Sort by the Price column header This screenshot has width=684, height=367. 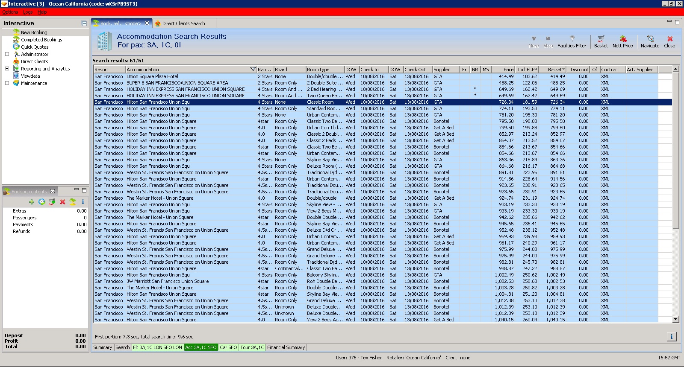click(x=503, y=70)
